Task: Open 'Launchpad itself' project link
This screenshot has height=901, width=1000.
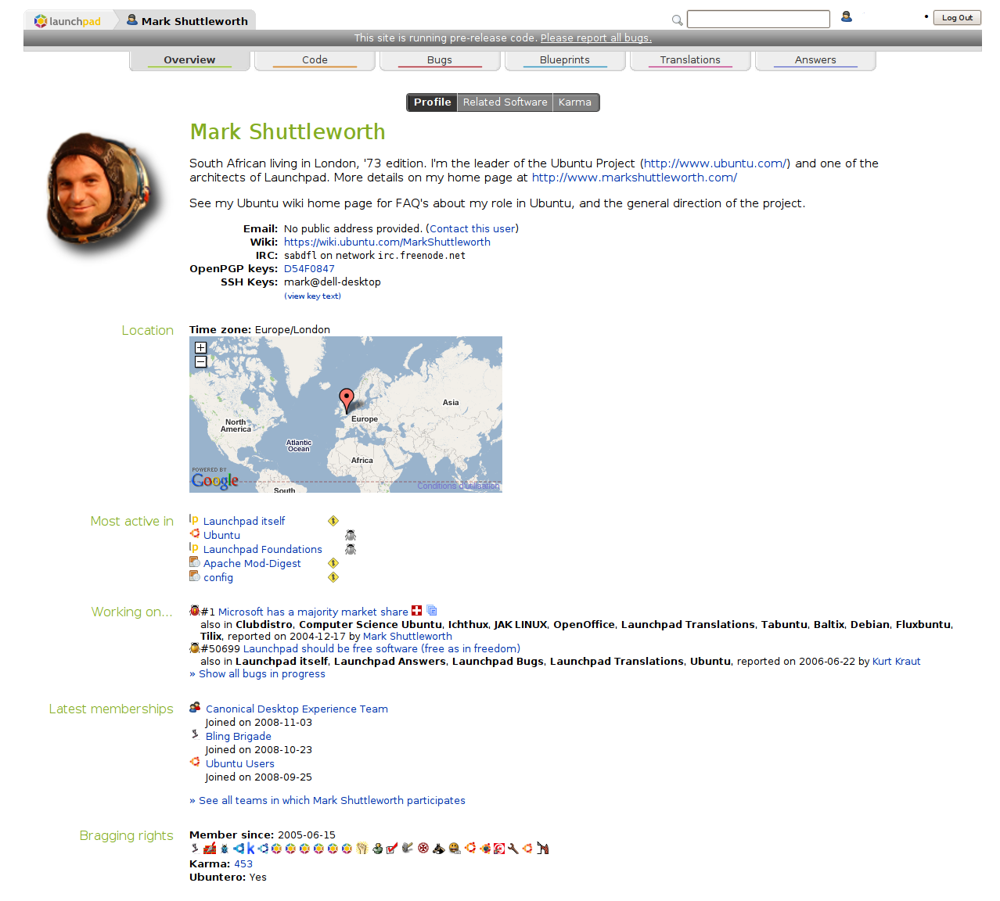Action: pos(244,522)
